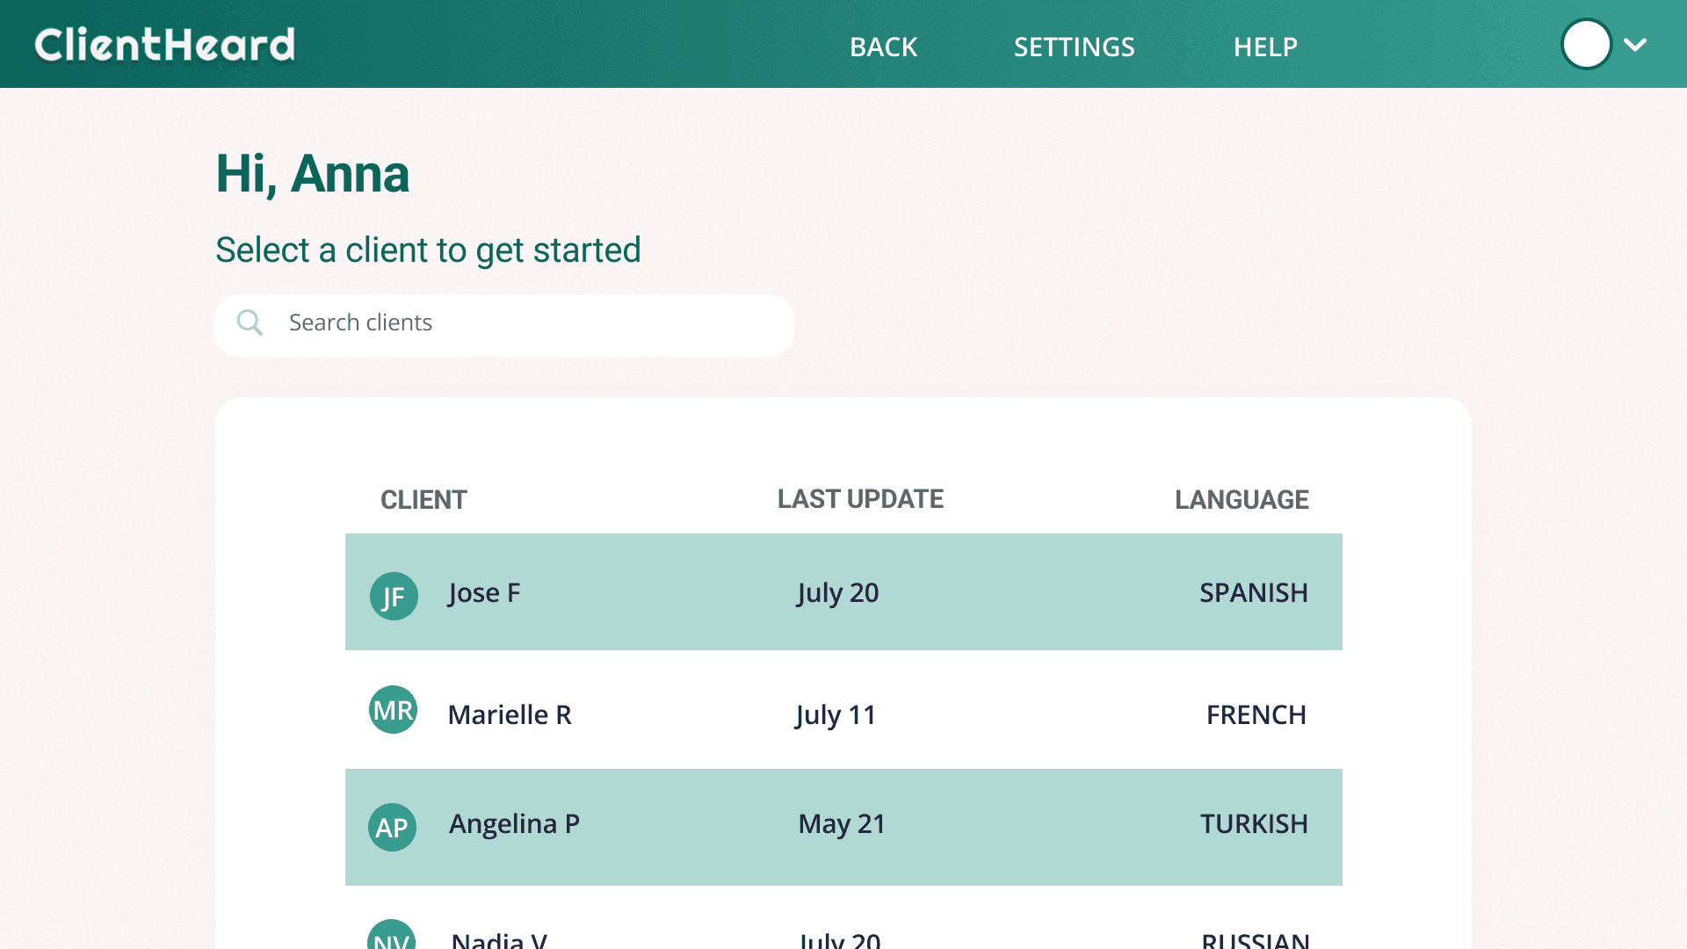1687x949 pixels.
Task: Sort by LAST UPDATE column header
Action: pyautogui.click(x=859, y=499)
